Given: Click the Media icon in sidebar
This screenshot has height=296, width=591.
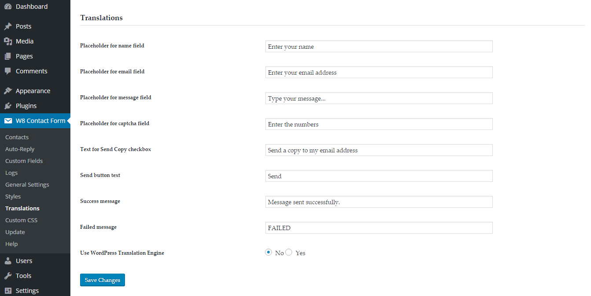Looking at the screenshot, I should [8, 41].
